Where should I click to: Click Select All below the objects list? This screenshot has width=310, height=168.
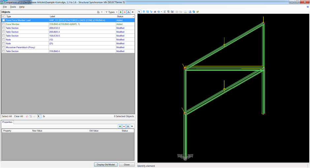click(7, 116)
